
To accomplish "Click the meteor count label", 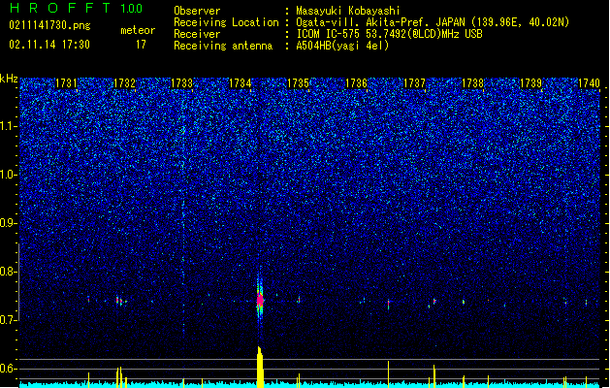I will (x=138, y=30).
